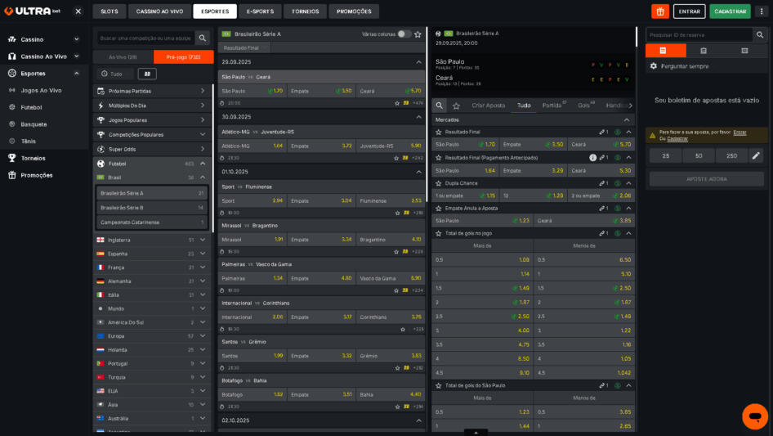The height and width of the screenshot is (436, 773).
Task: Click the bet slip search icon
Action: coord(760,35)
